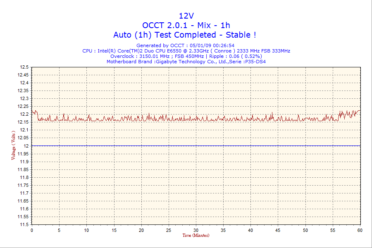Image resolution: width=372 pixels, height=248 pixels.
Task: Click the CPU Intel Core2 Duo E6550 line
Action: click(186, 51)
